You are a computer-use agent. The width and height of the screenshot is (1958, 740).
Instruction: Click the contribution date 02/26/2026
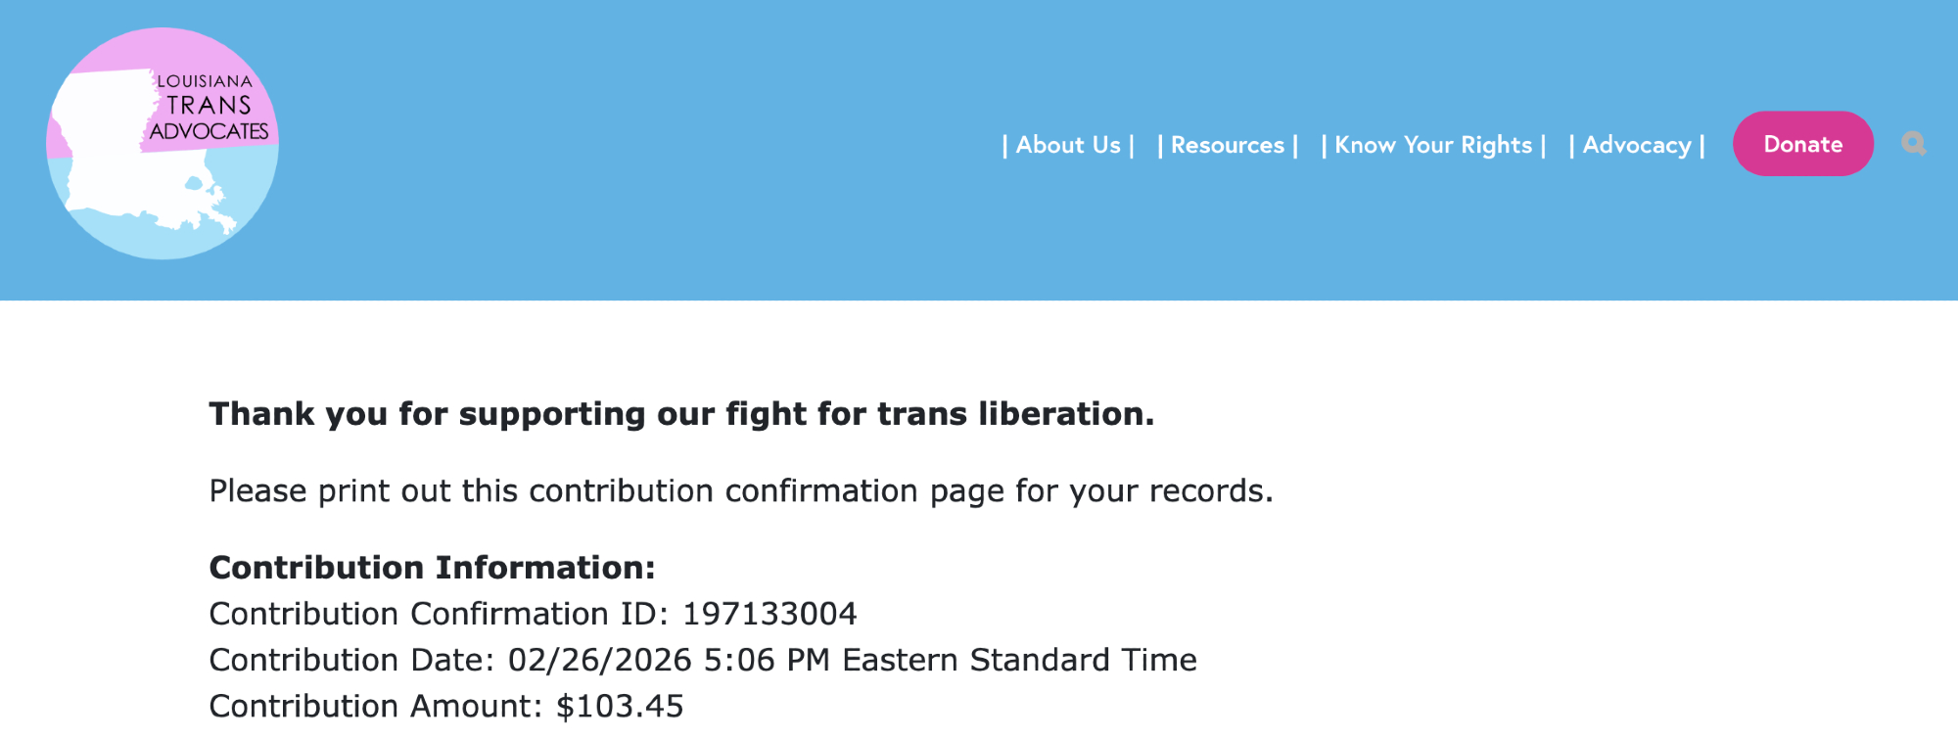coord(599,660)
